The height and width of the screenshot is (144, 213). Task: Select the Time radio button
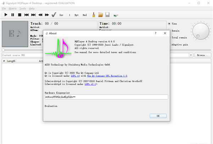point(169,24)
